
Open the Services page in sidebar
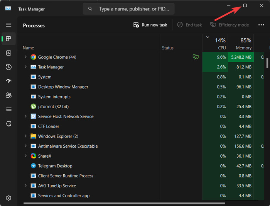[8, 124]
